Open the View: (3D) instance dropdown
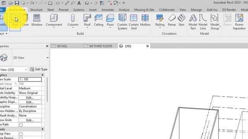 (x=26, y=69)
